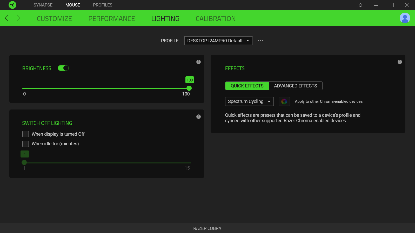Open the user account avatar
415x233 pixels.
pyautogui.click(x=405, y=18)
